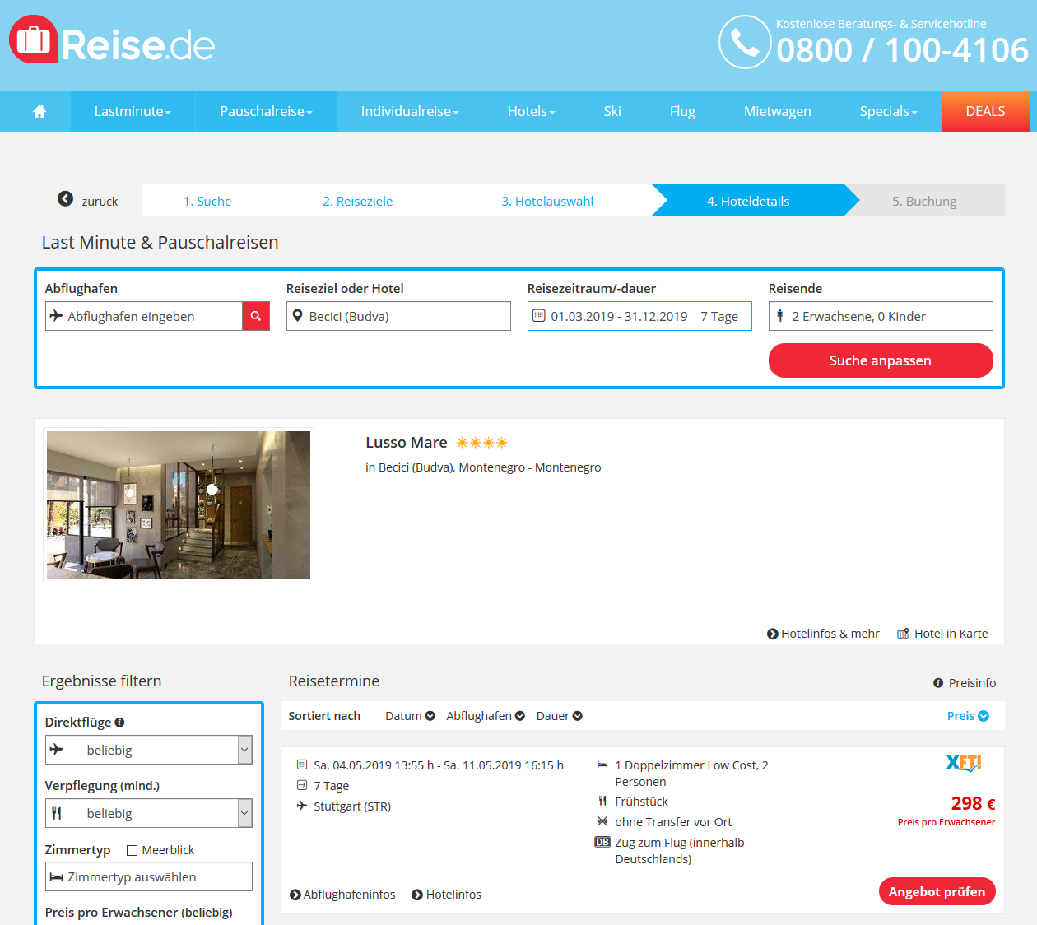Click the XFT tour operator logo
The width and height of the screenshot is (1037, 925).
click(964, 763)
